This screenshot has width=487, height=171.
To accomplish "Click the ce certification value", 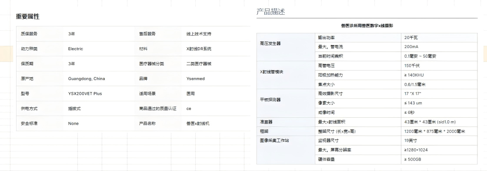I will [x=189, y=109].
